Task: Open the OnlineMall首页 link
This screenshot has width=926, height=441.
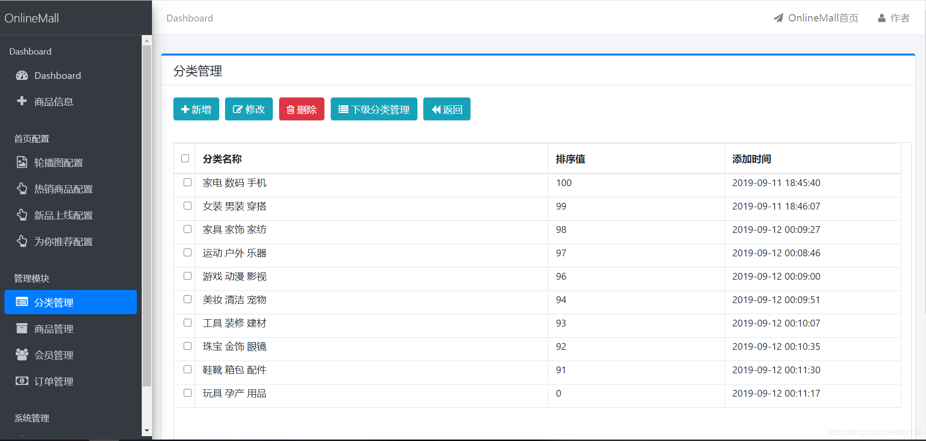Action: coord(816,18)
